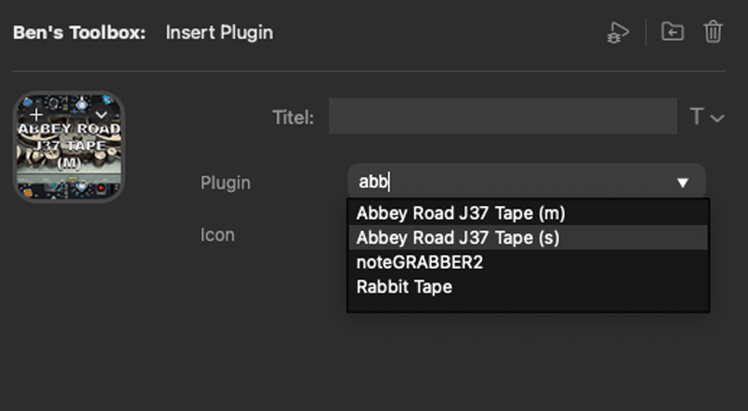Expand the Plugin combo box arrow
Viewport: 748px width, 411px height.
click(683, 182)
